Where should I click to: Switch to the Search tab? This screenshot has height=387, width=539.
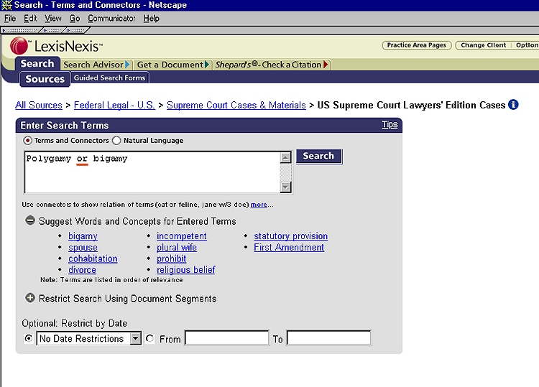(37, 63)
